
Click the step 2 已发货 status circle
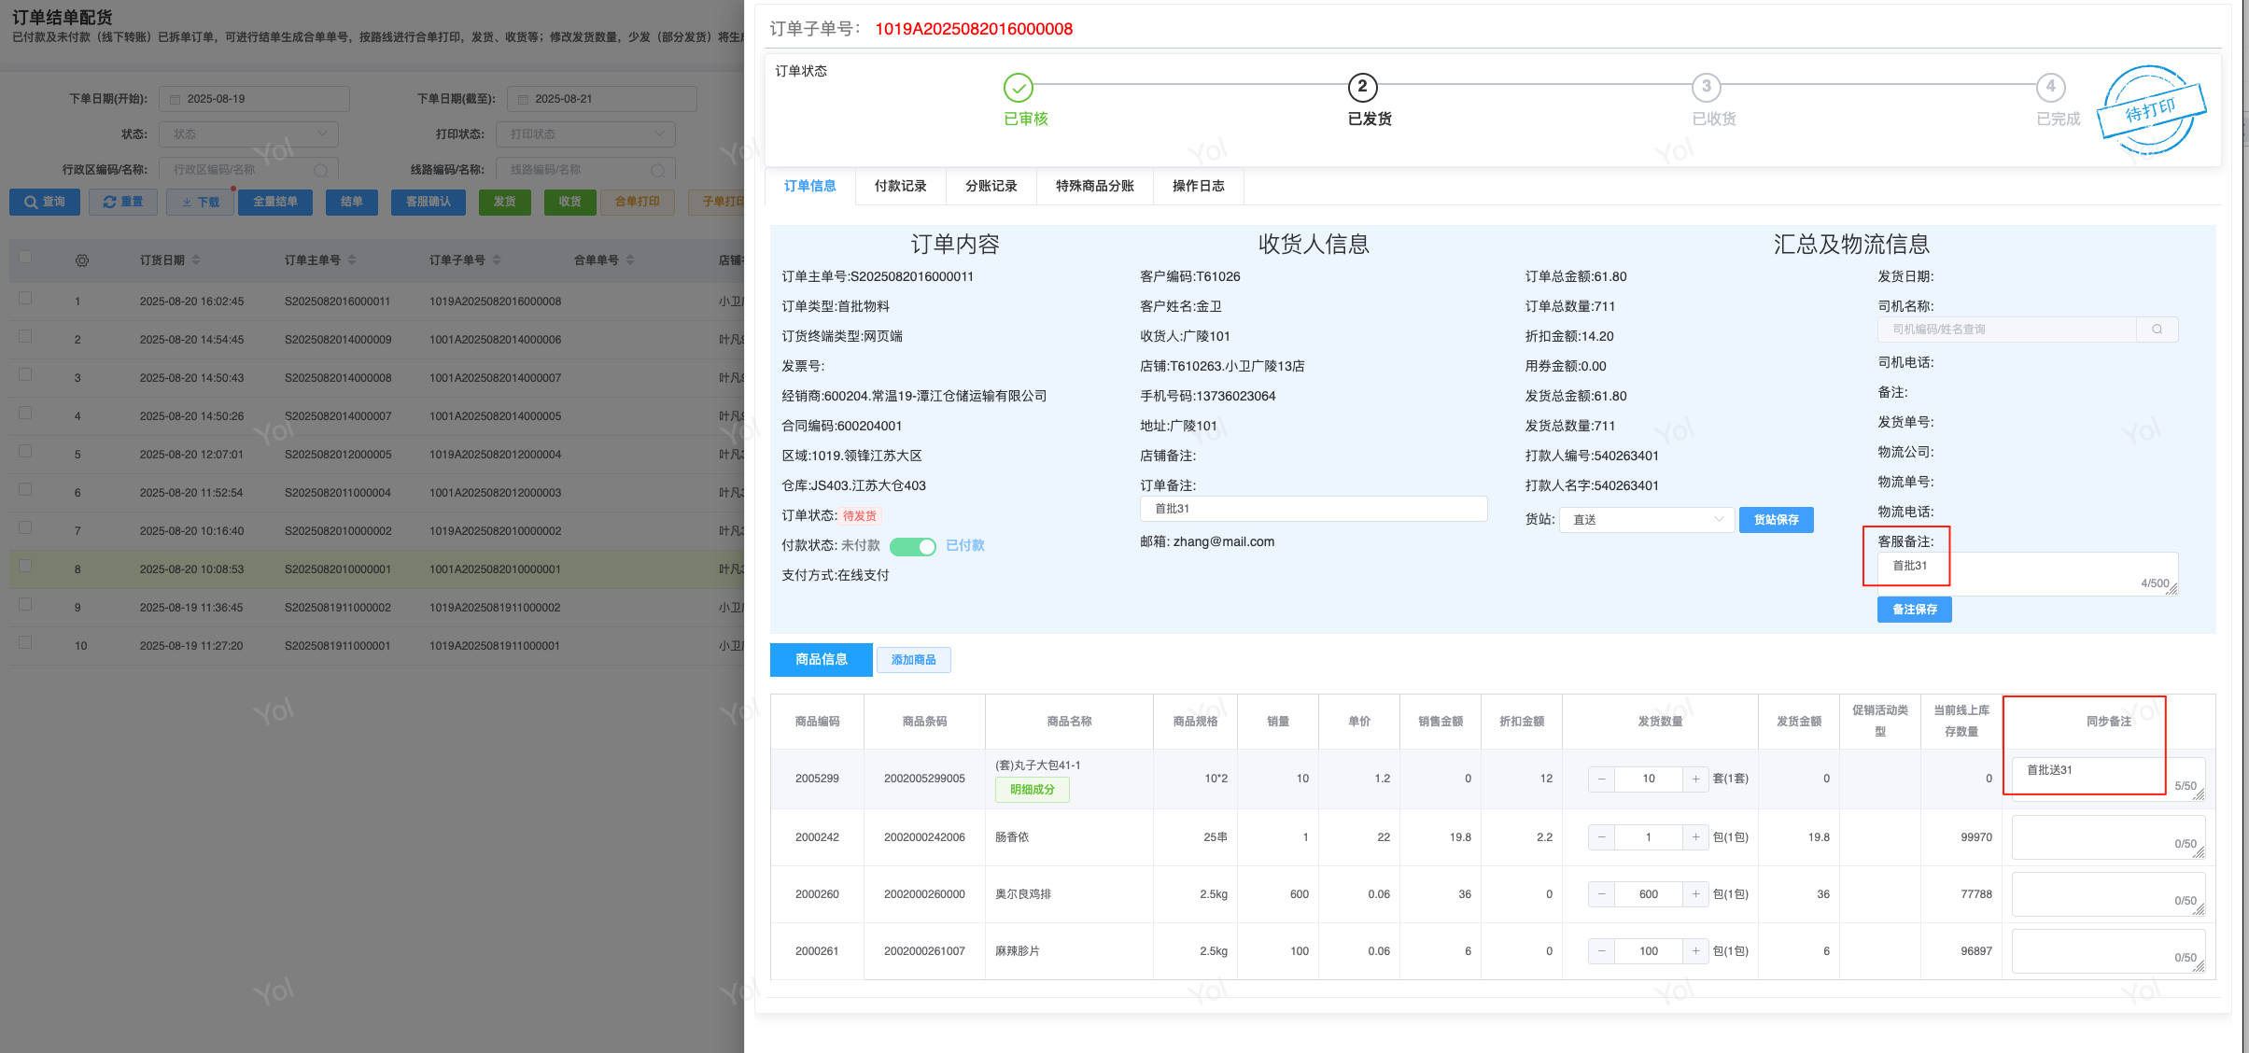[x=1362, y=88]
